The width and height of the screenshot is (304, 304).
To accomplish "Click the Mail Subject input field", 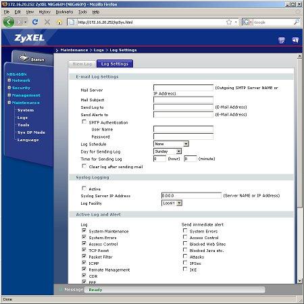I will 183,99.
